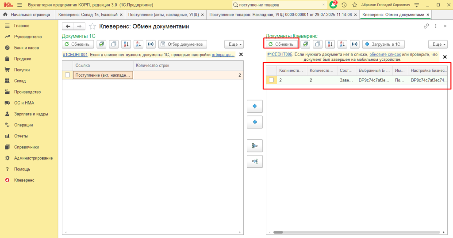The image size is (453, 238).
Task: Click the обновите список link
Action: click(384, 55)
